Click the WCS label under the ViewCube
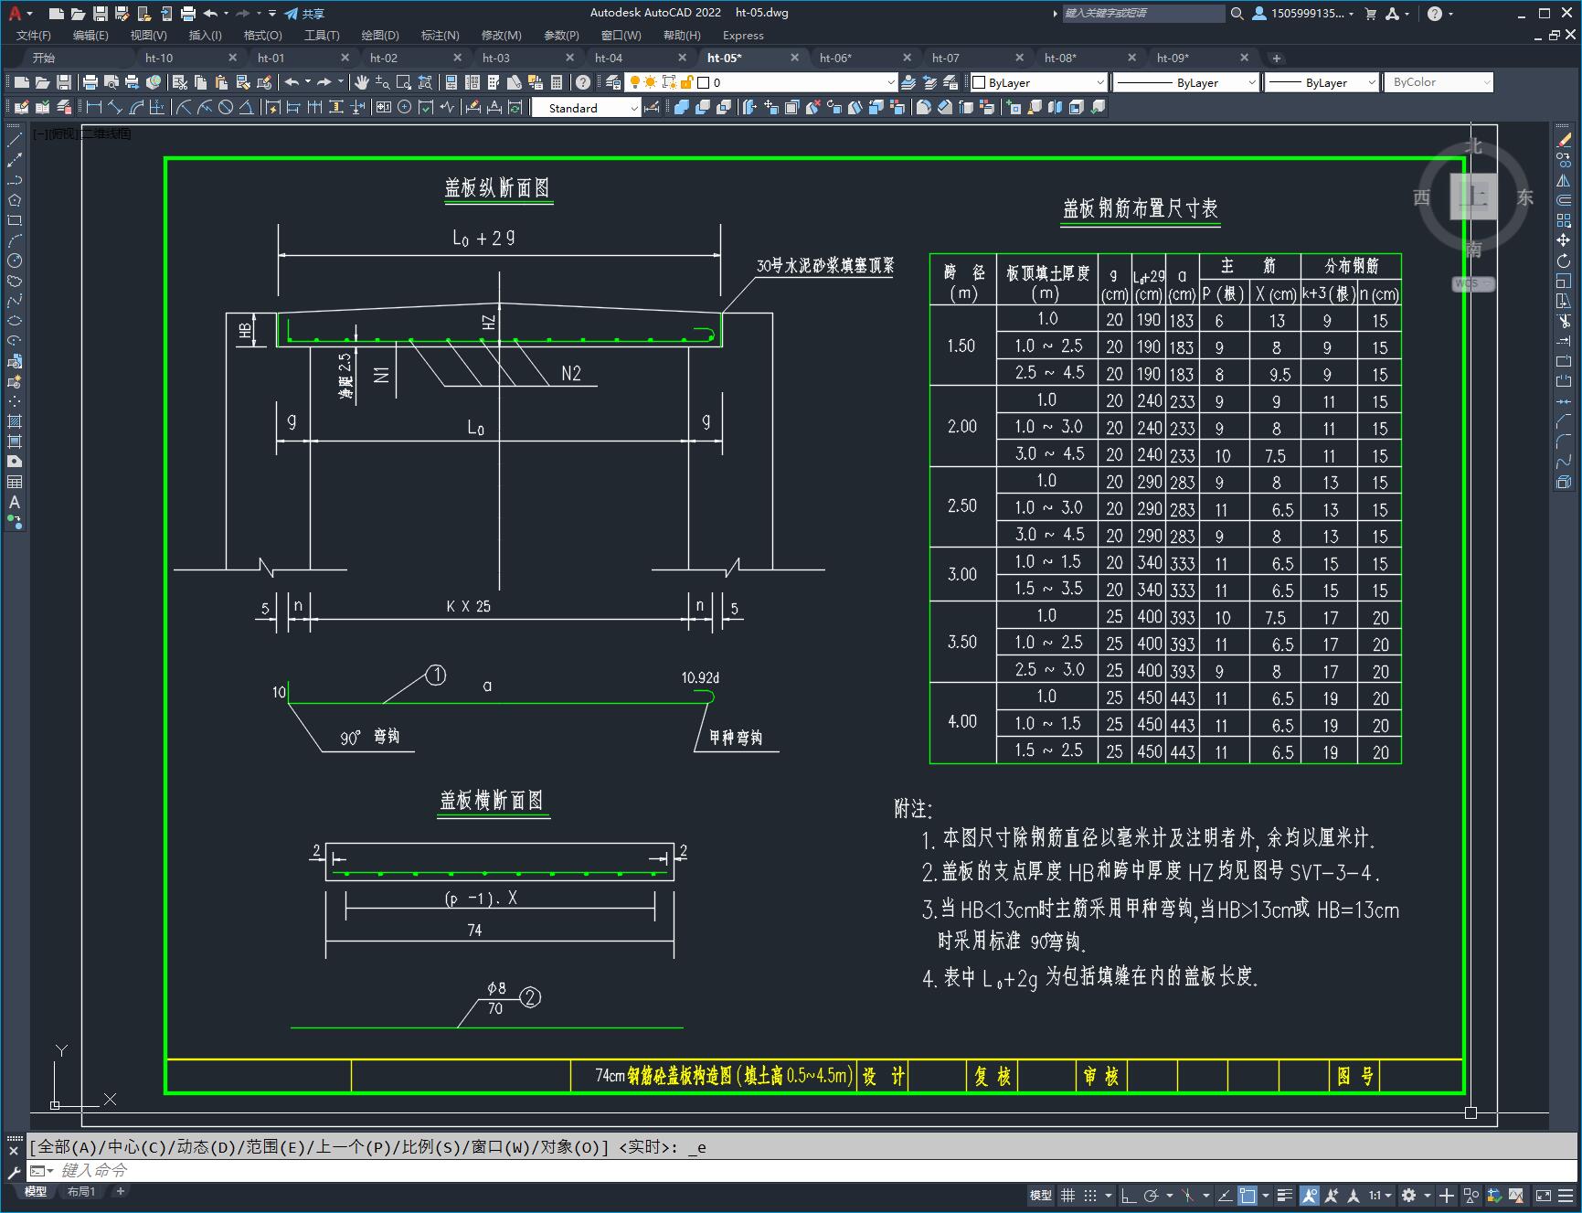Image resolution: width=1582 pixels, height=1213 pixels. (x=1471, y=283)
